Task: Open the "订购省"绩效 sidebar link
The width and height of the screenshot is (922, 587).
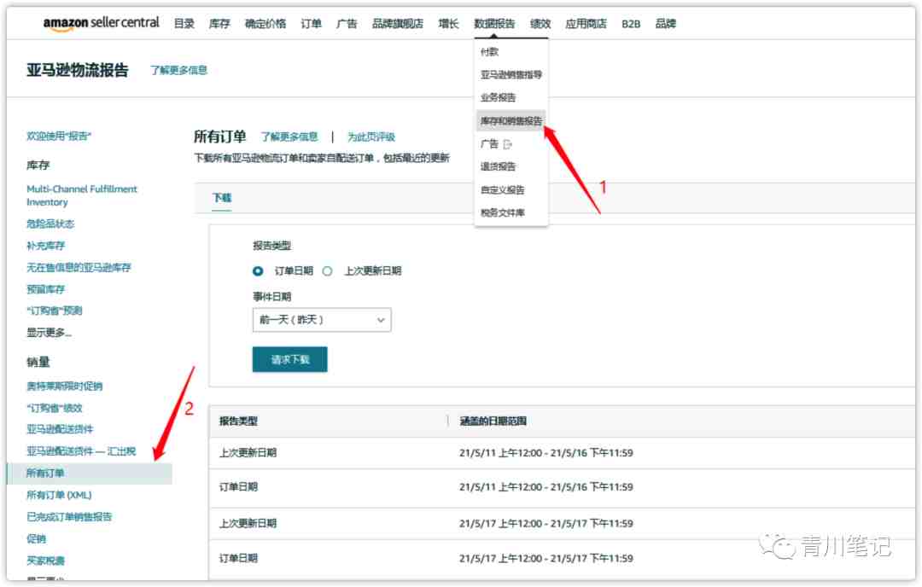Action: click(x=54, y=408)
